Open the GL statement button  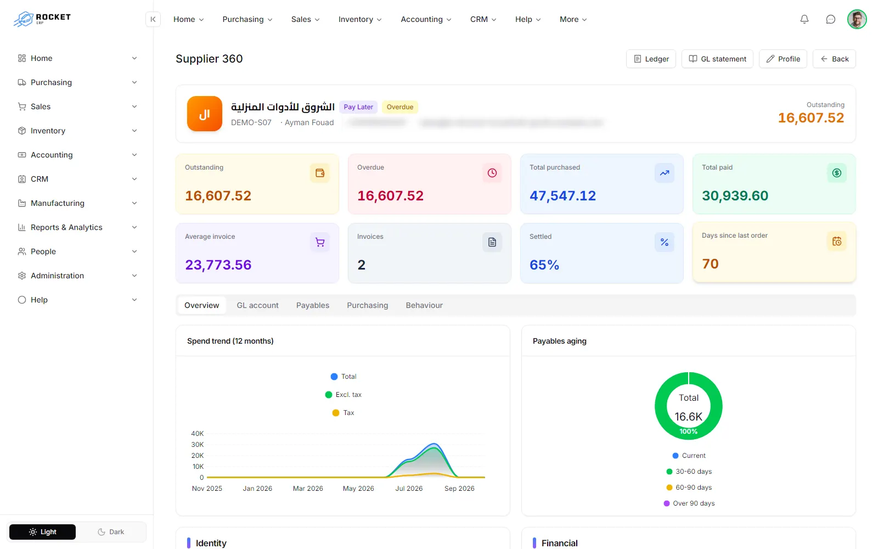tap(717, 59)
